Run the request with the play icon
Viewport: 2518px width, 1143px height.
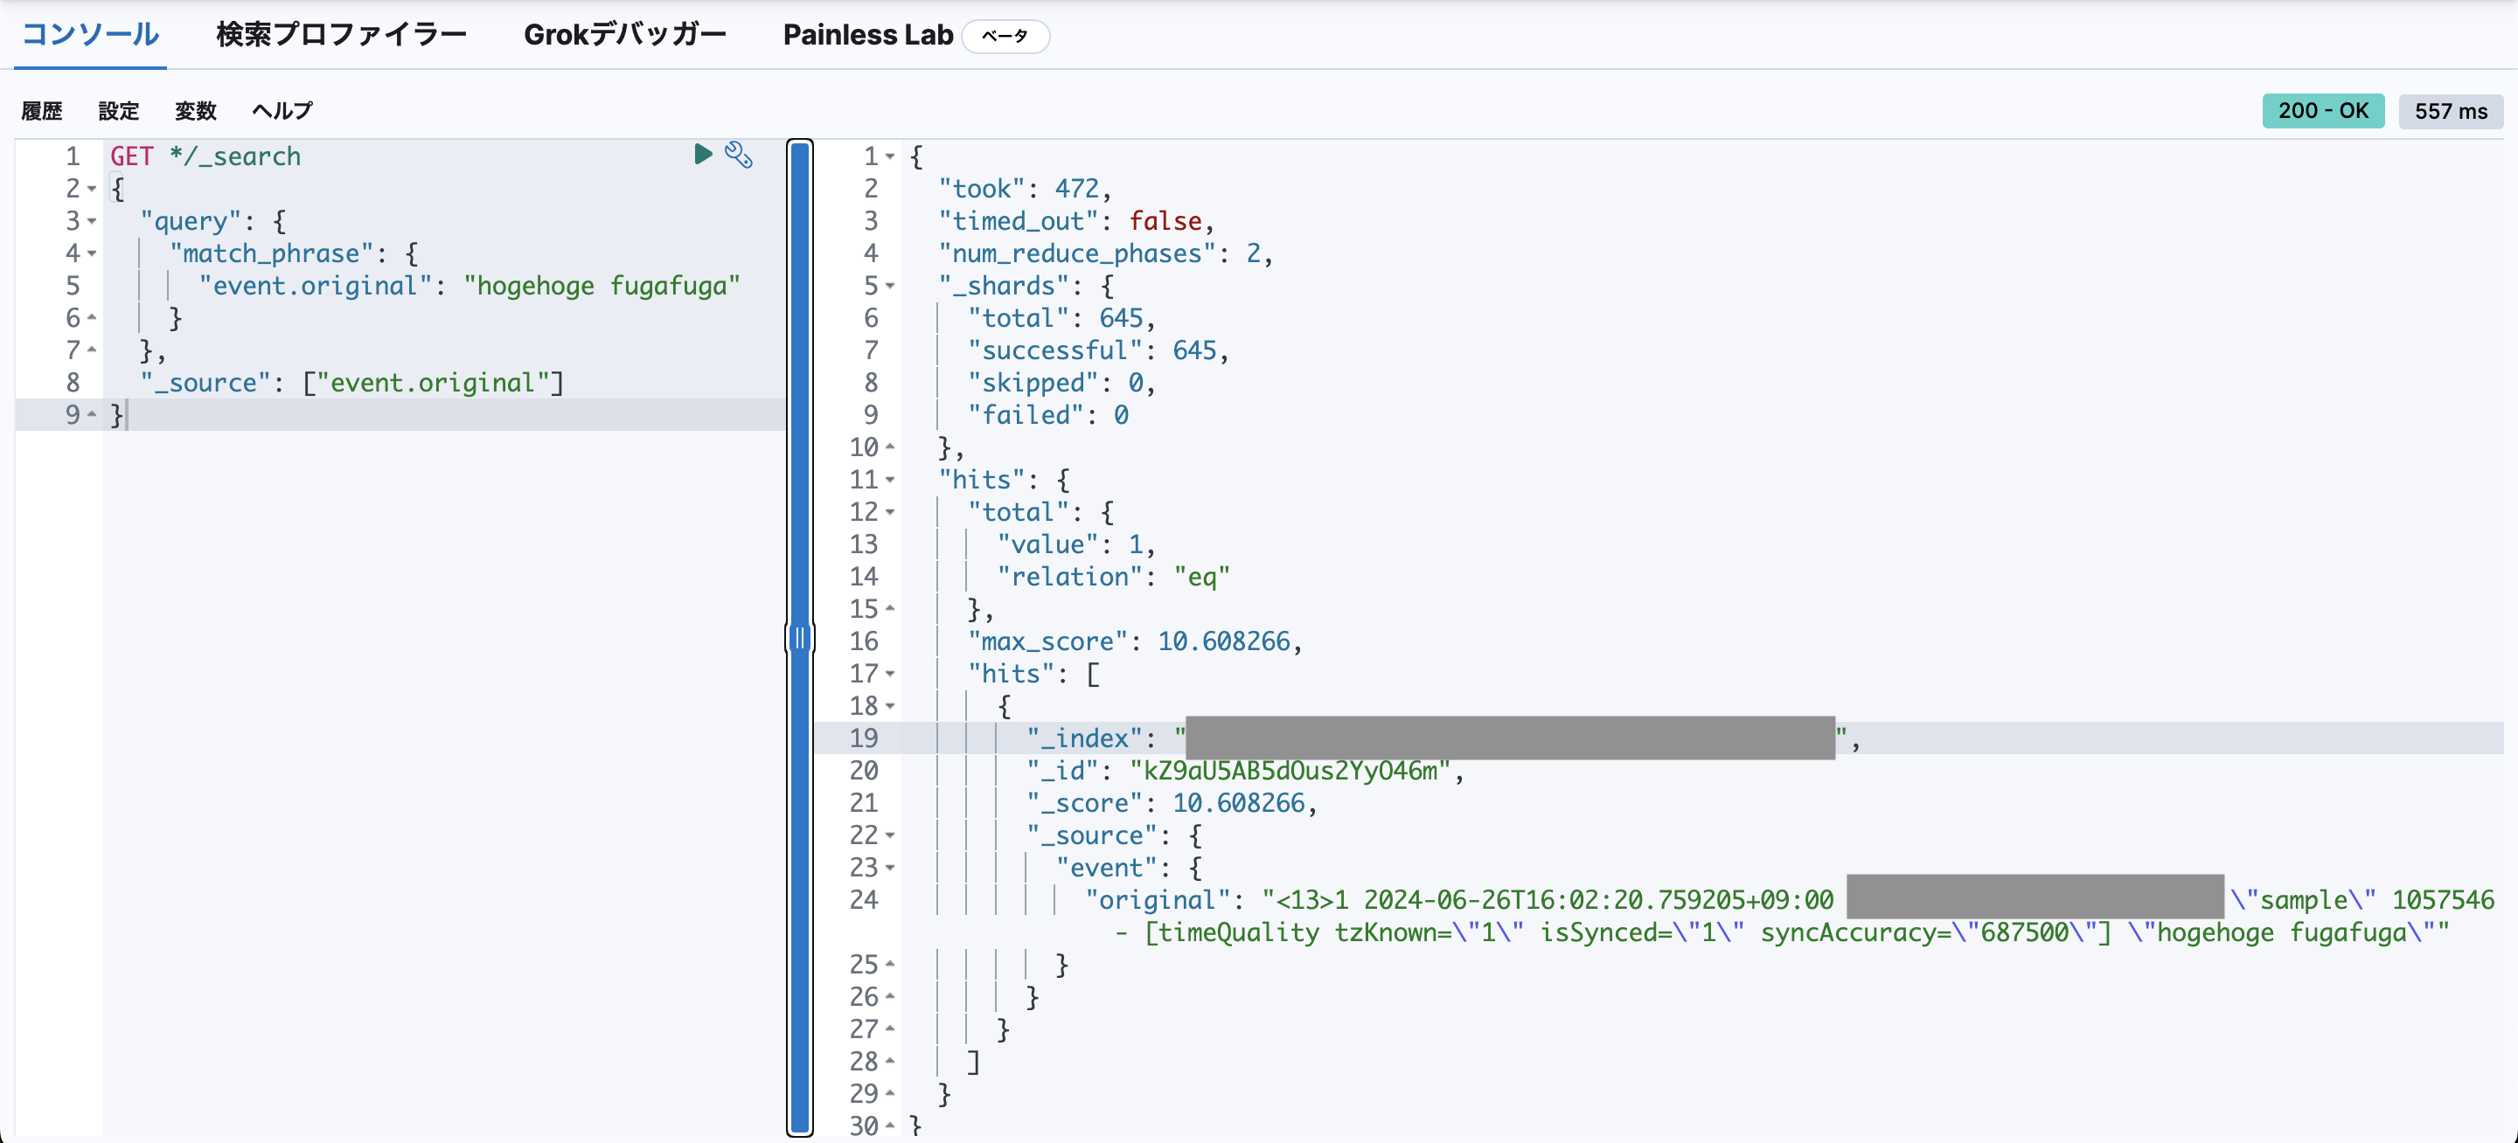703,155
